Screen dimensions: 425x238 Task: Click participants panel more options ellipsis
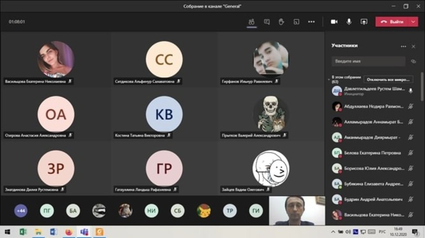403,46
